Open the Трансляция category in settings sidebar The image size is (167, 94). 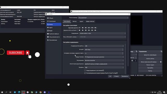click(54, 21)
